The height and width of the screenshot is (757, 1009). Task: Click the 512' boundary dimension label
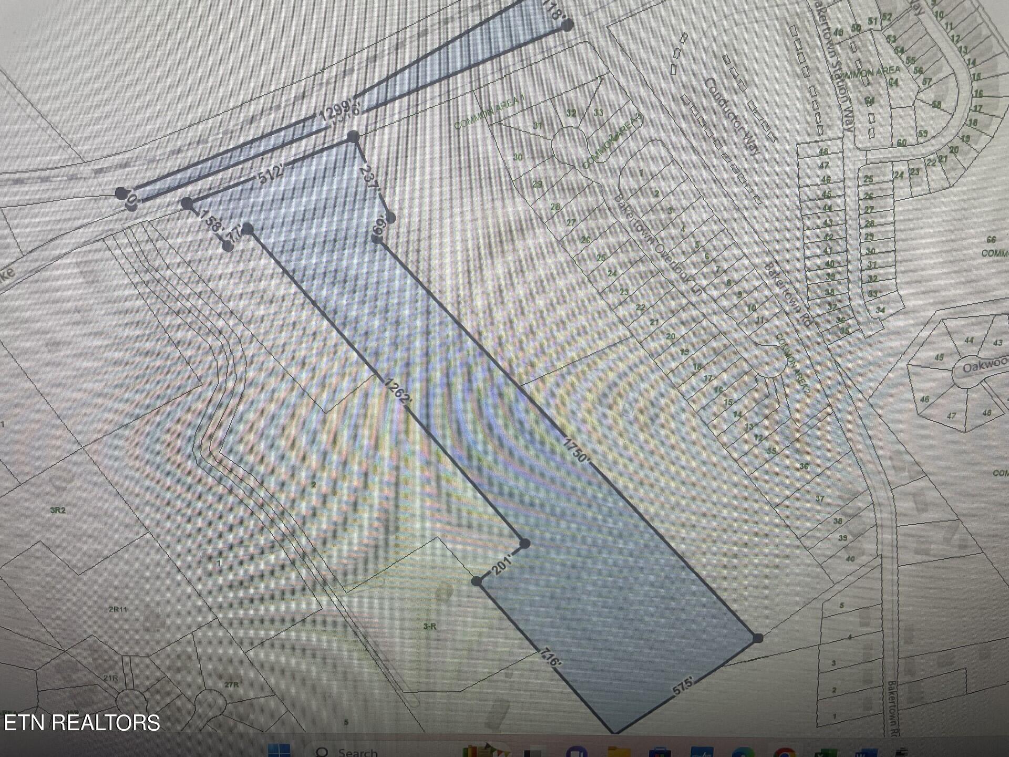click(x=272, y=173)
